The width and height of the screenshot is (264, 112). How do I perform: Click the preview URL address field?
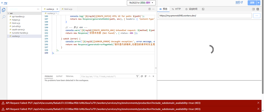[x=205, y=16]
